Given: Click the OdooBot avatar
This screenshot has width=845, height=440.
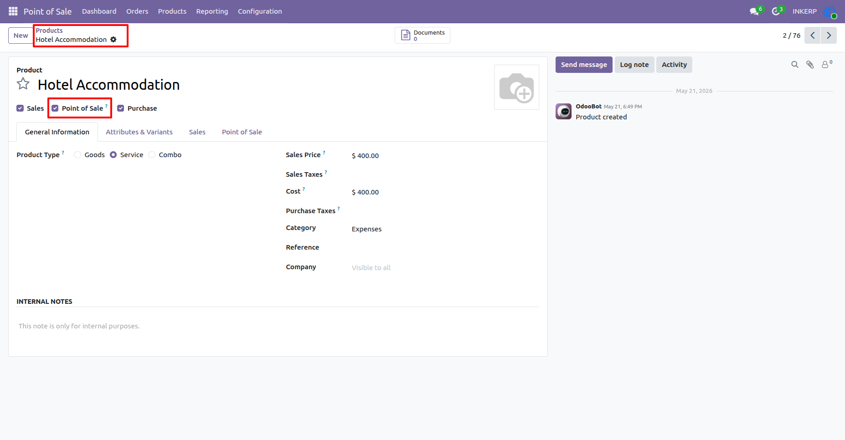Looking at the screenshot, I should click(x=564, y=112).
